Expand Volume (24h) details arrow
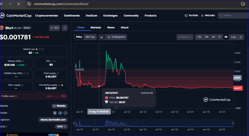The image size is (249, 136). 26,65
